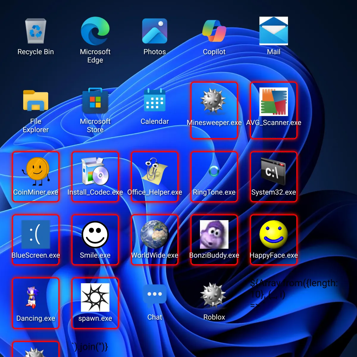
Task: Click the "Smile.exe" file name label
Action: pos(95,255)
